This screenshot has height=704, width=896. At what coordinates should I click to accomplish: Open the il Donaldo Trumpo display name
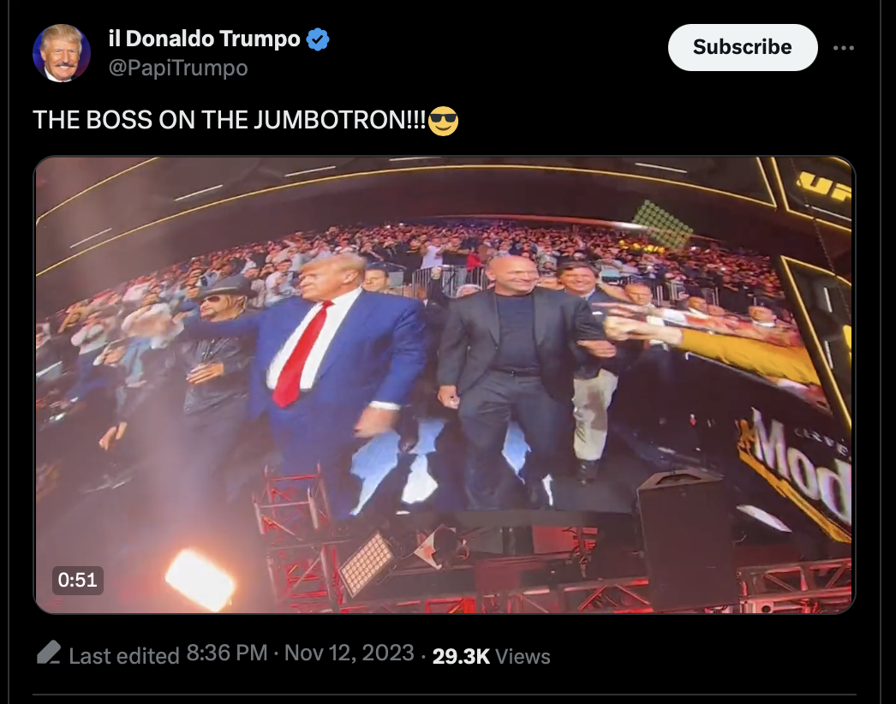204,39
